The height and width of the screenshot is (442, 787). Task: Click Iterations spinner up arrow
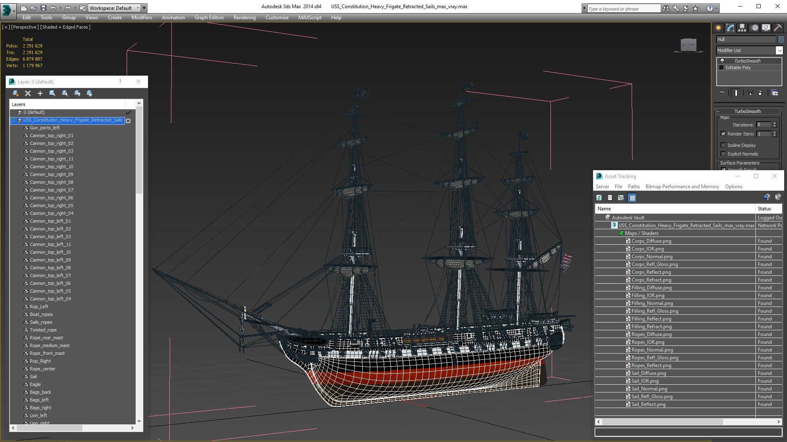tap(774, 123)
